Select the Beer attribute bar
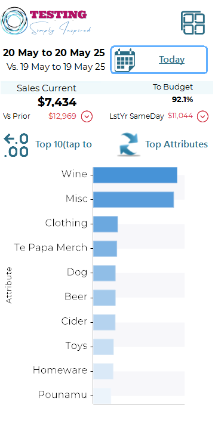The height and width of the screenshot is (423, 215). click(x=105, y=298)
